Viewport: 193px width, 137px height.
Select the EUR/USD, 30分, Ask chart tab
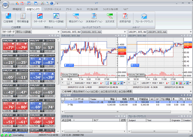click(x=91, y=32)
